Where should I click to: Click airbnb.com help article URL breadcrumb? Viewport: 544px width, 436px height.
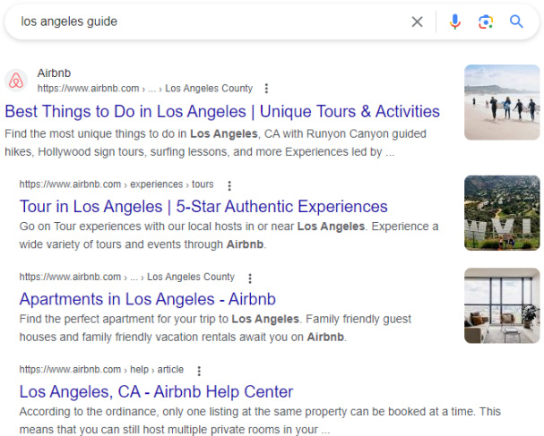(x=101, y=370)
